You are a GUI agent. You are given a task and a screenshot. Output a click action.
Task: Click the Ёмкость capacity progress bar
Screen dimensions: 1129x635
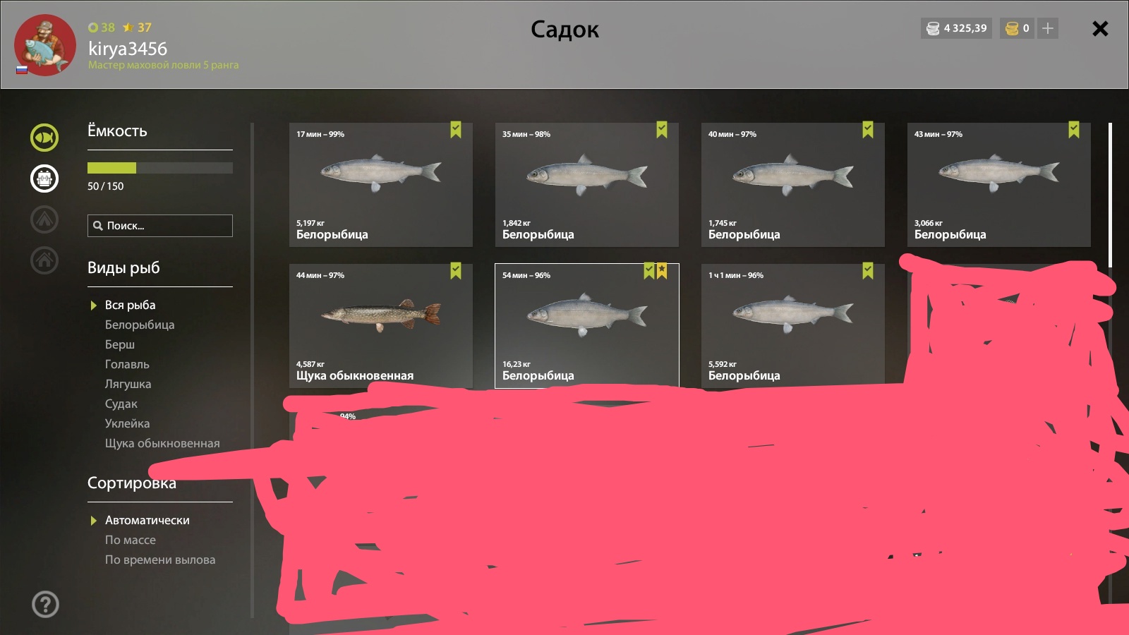click(160, 168)
